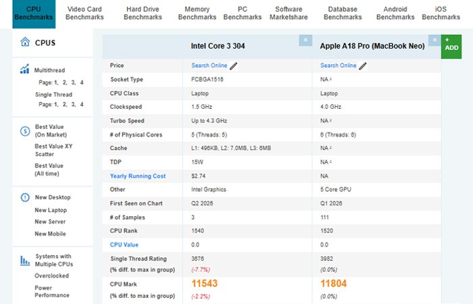
Task: Open Multithread page 2
Action: (65, 82)
